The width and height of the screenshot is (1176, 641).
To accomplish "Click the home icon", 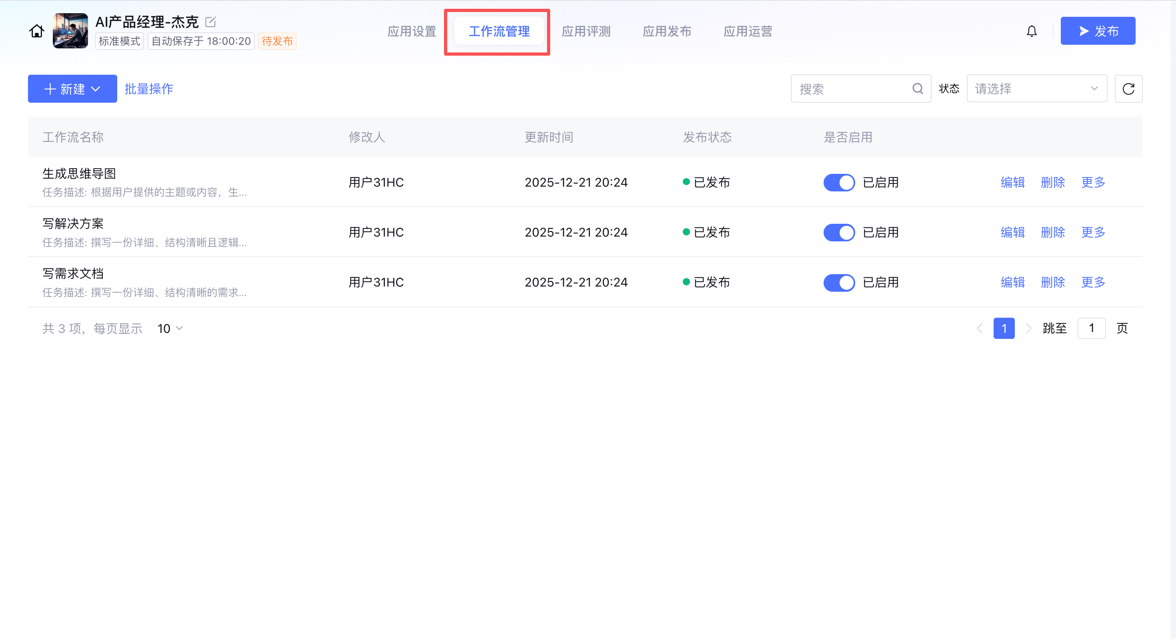I will (x=36, y=31).
